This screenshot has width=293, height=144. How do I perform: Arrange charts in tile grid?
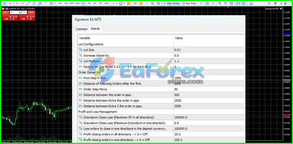click(x=231, y=3)
